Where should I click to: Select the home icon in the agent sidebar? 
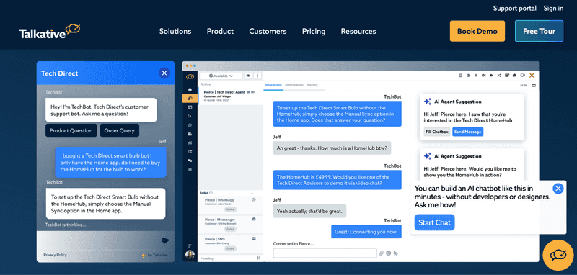coord(190,89)
